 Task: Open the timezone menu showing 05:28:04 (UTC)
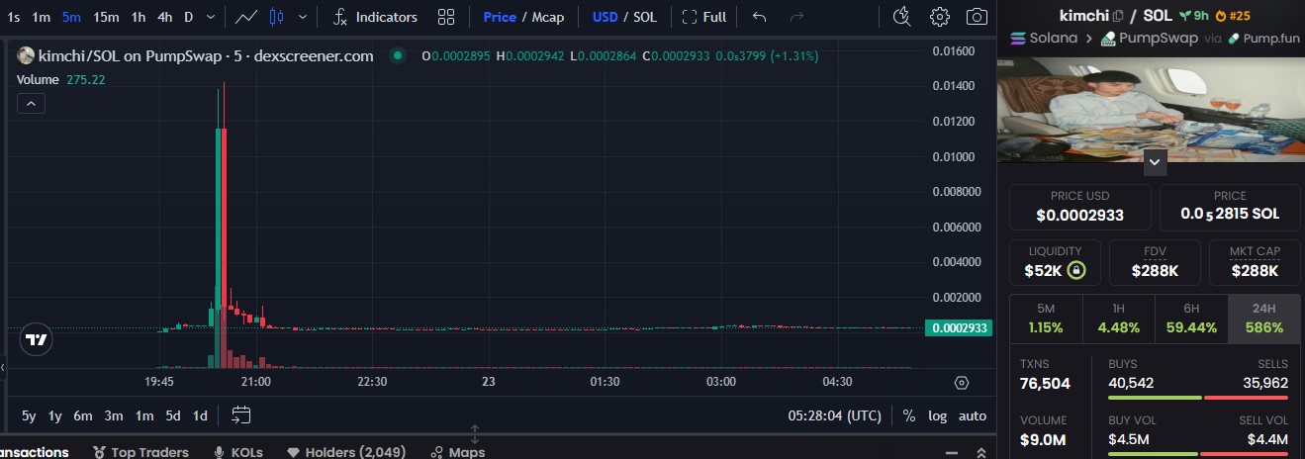(x=835, y=415)
